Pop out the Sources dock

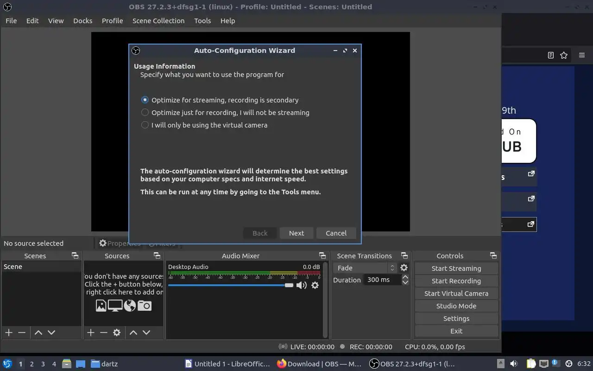point(157,256)
